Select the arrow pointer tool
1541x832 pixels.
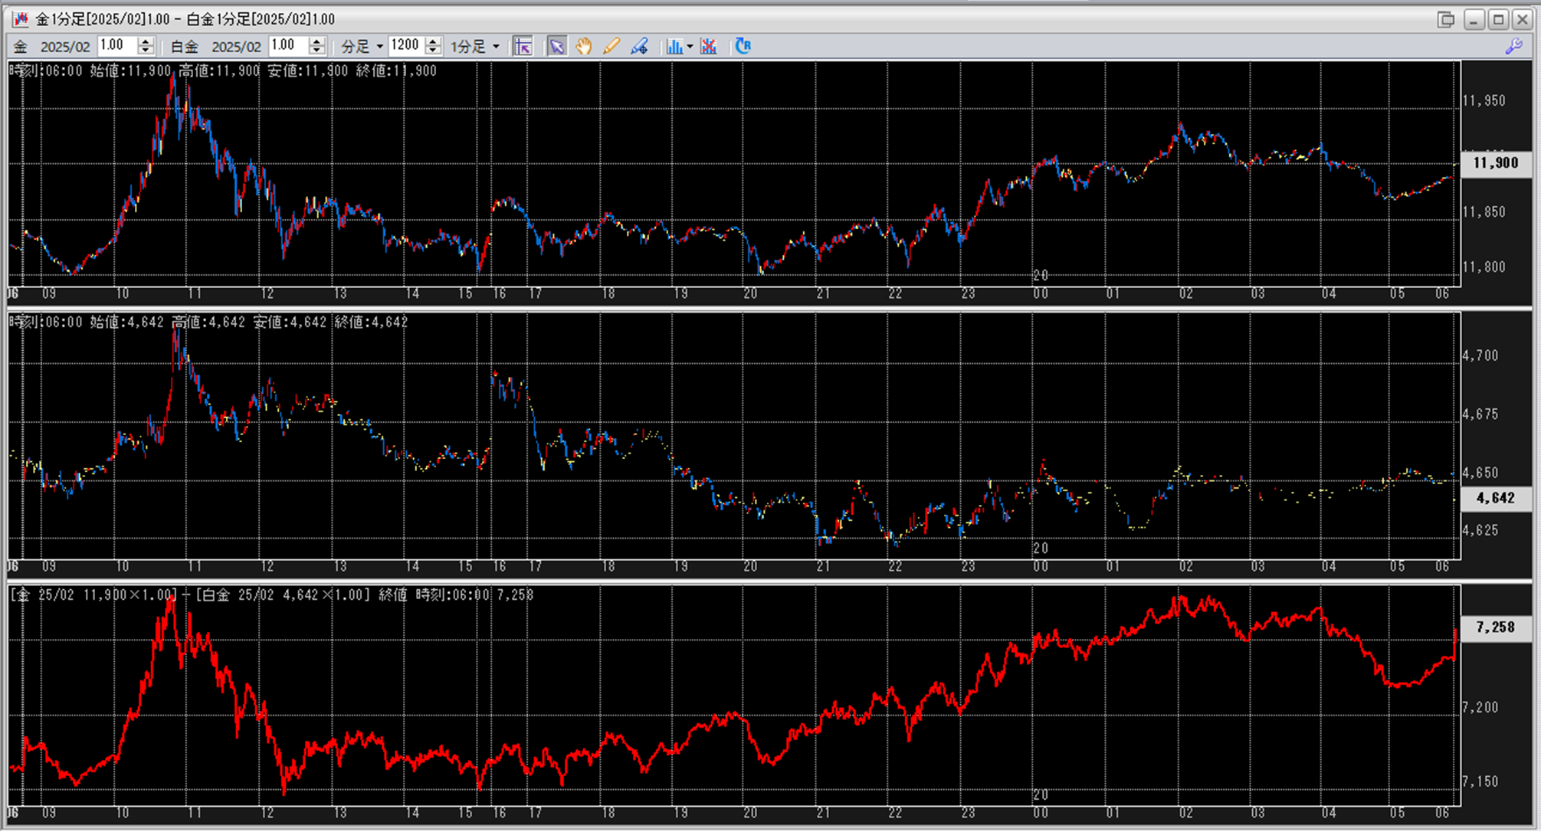point(557,47)
